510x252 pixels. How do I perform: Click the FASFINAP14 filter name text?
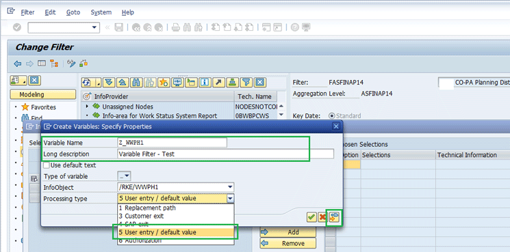346,83
